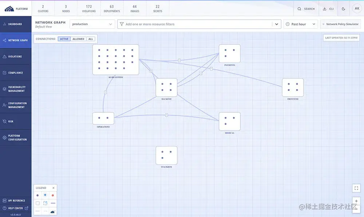The width and height of the screenshot is (364, 217).
Task: Open the Risk section
Action: [x=16, y=121]
